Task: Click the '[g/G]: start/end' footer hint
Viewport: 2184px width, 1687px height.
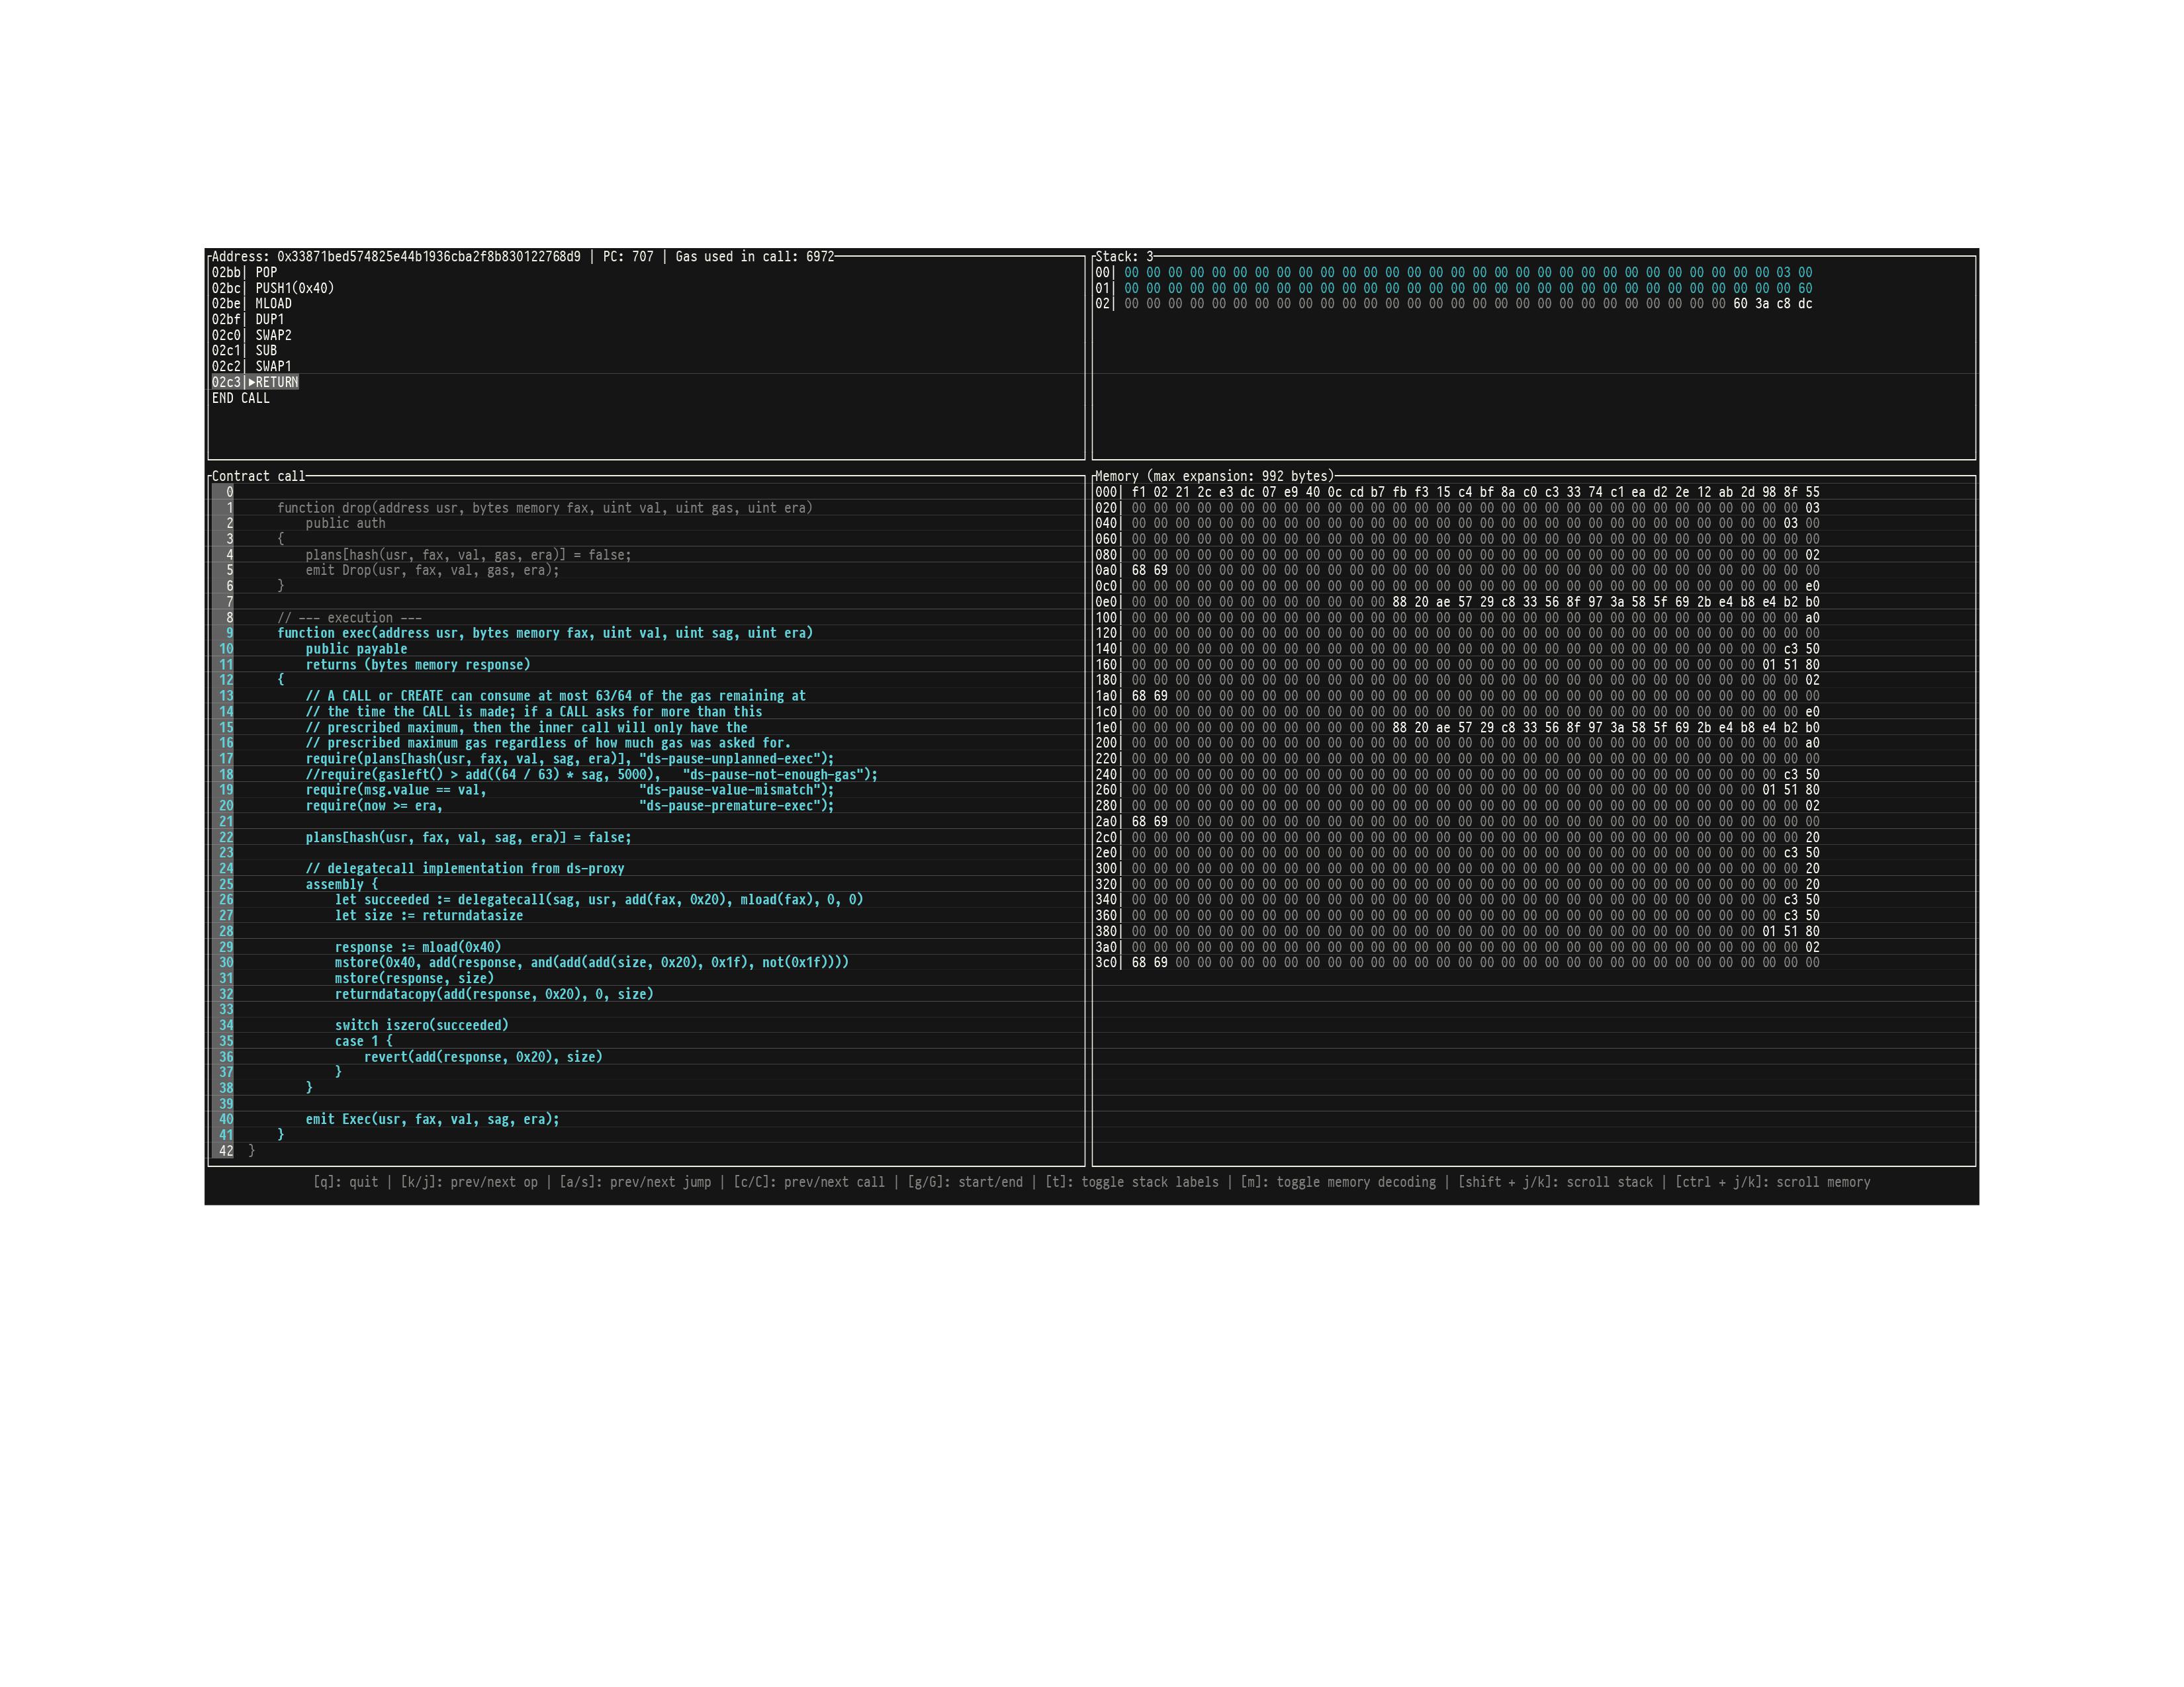Action: point(964,1182)
